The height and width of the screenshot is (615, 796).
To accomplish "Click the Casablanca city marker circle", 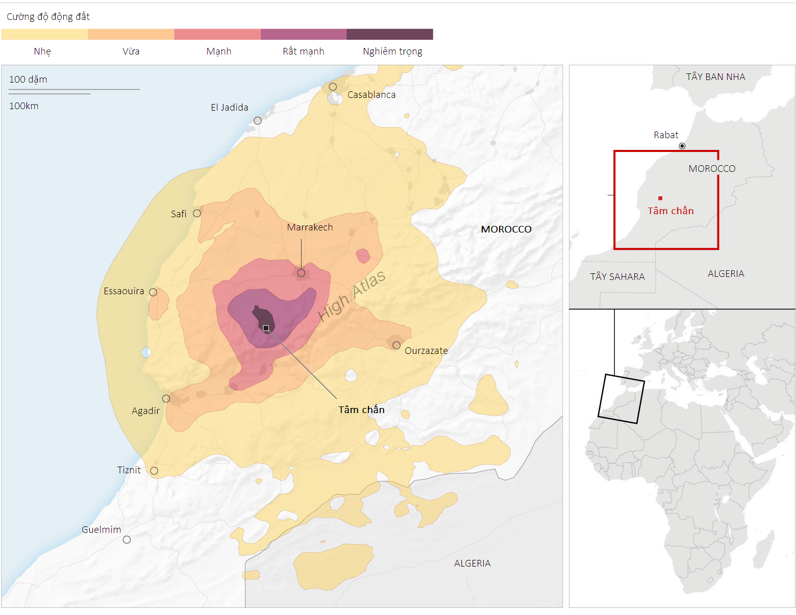I will click(x=333, y=87).
